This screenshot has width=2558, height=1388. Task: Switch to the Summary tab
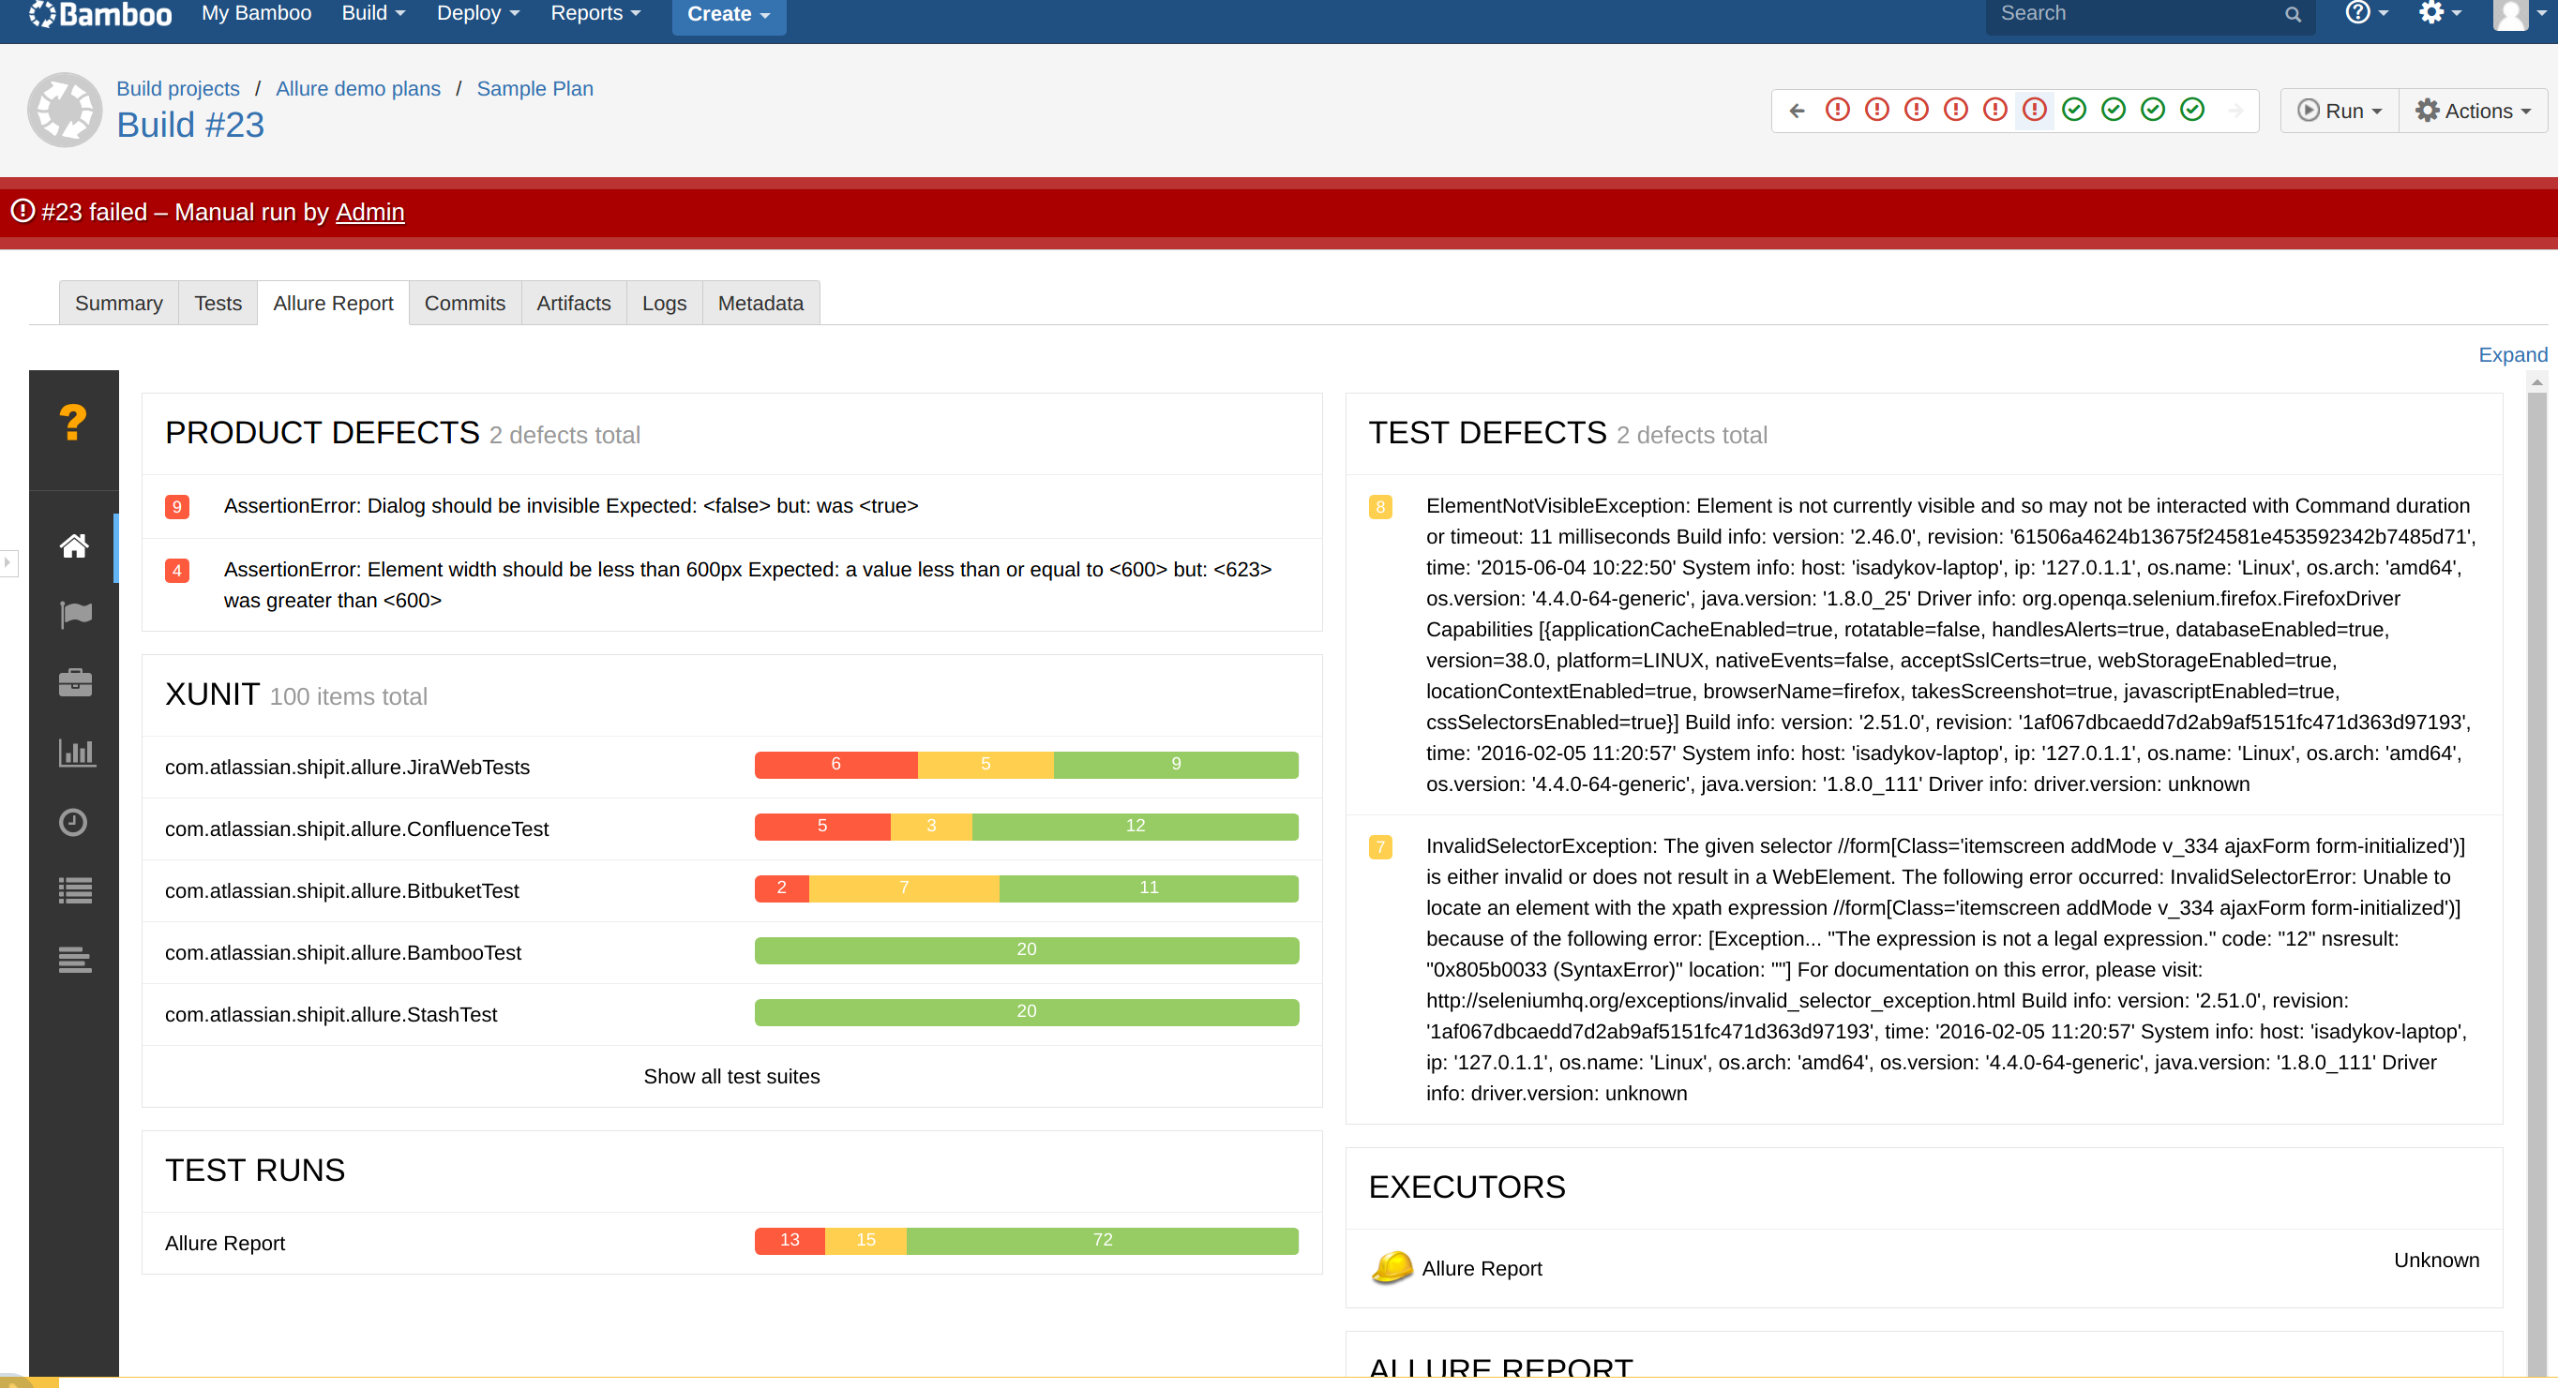click(119, 303)
